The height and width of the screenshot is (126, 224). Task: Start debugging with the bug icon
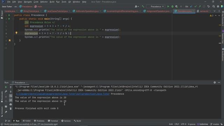click(173, 7)
